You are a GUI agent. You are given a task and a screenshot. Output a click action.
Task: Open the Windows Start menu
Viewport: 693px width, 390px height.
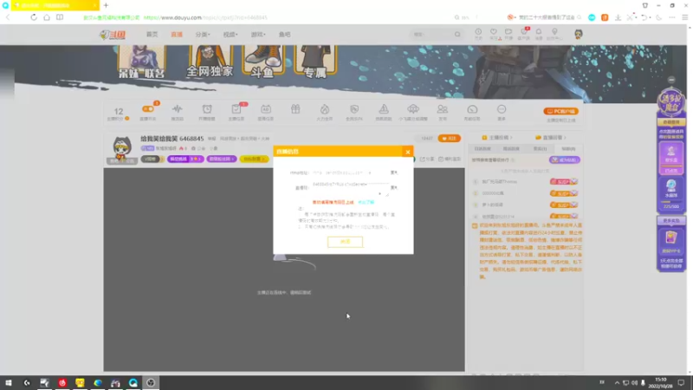(9, 382)
